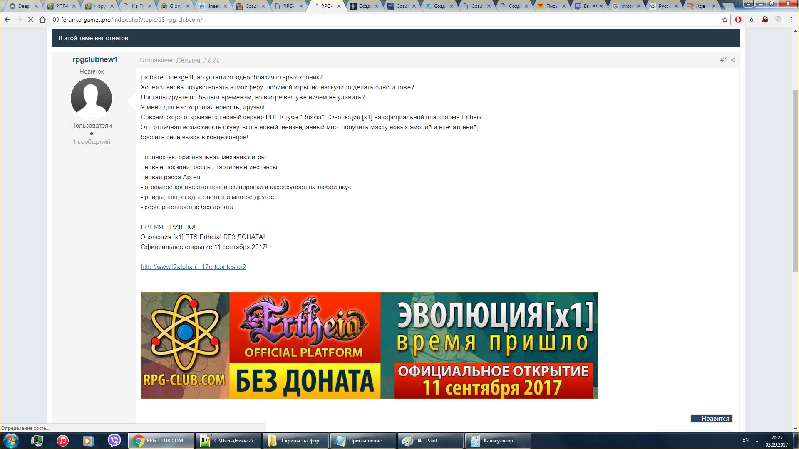Click header text В этой теме нет ответов
The image size is (799, 449).
(93, 38)
